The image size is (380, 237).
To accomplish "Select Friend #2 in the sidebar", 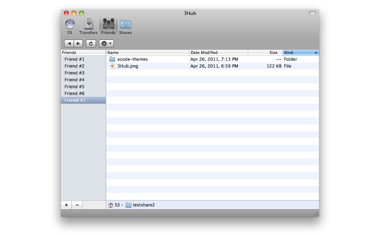I will [x=83, y=66].
